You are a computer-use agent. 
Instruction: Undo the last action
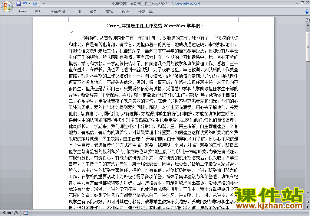click(x=25, y=4)
